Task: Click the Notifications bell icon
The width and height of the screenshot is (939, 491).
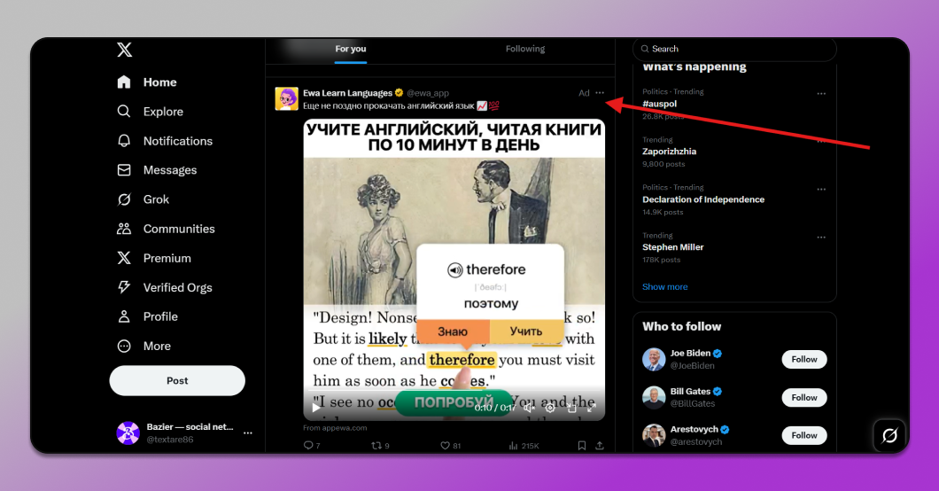Action: [x=124, y=141]
